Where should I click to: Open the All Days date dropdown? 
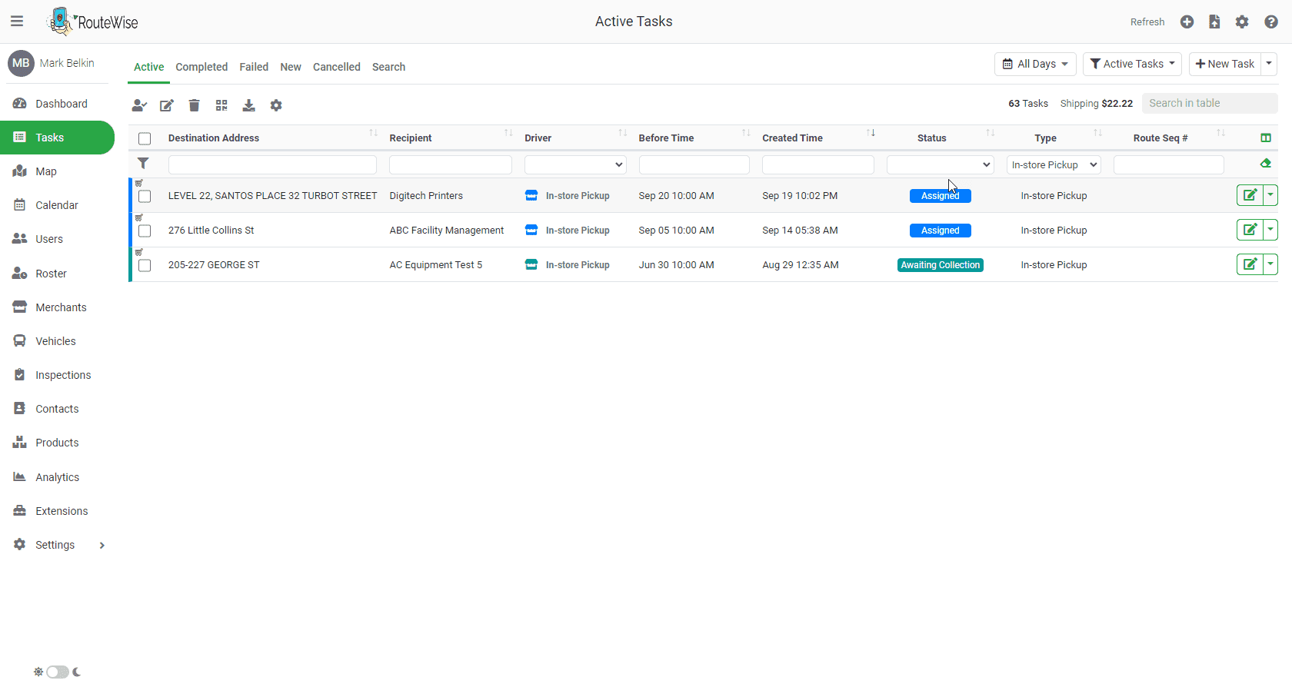coord(1035,64)
